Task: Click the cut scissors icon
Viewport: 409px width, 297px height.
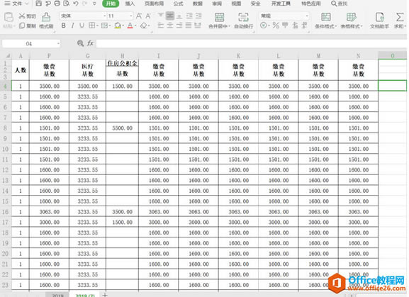Action: tap(22, 16)
